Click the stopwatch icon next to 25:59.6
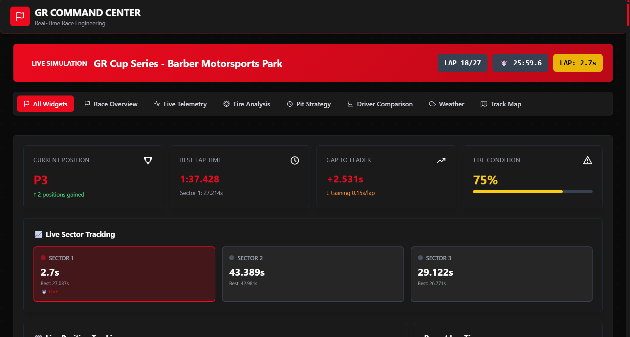The image size is (630, 337). click(x=504, y=63)
